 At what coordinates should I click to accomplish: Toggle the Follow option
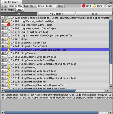(x=60, y=6)
